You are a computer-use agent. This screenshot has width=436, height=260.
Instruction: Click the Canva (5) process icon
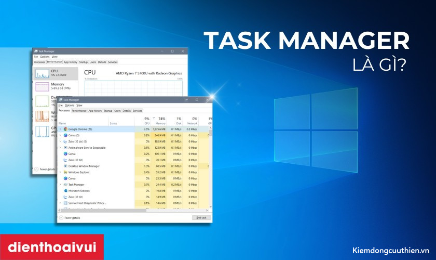point(65,135)
